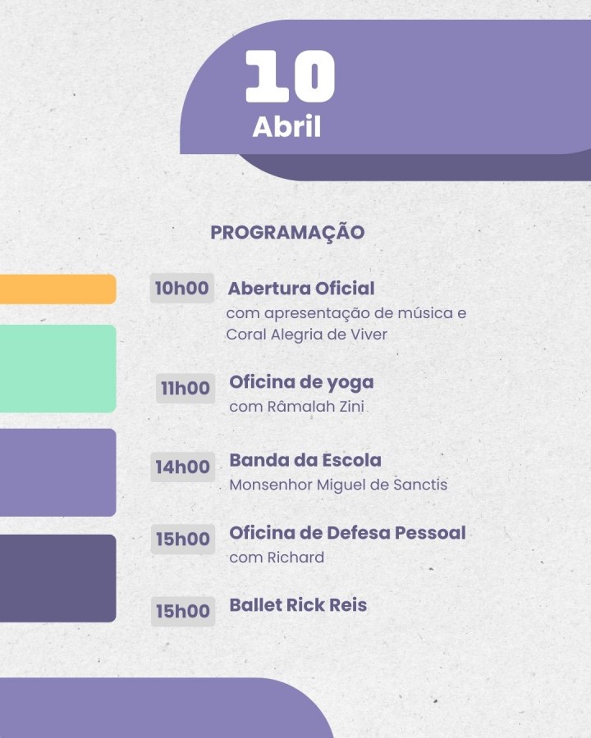Select "Oficina de Defesa Pessoal" title
The width and height of the screenshot is (591, 738).
click(347, 533)
